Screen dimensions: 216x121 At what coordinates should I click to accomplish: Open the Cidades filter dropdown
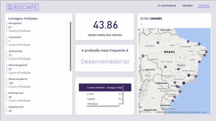tap(174, 24)
